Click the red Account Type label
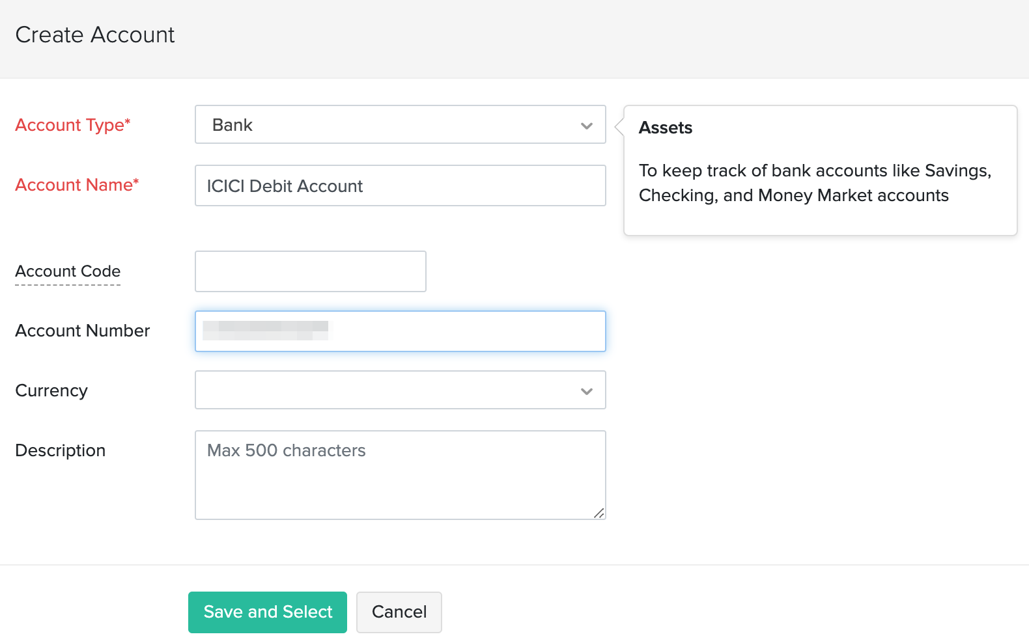 point(73,125)
